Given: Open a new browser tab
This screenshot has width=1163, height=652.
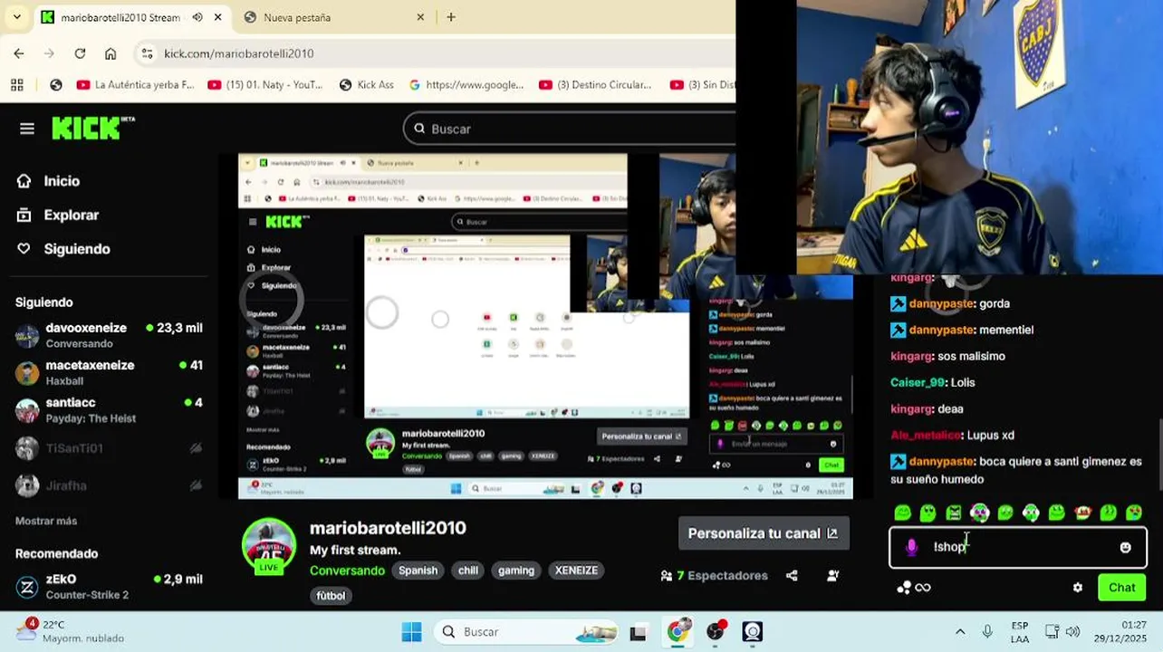Looking at the screenshot, I should coord(451,17).
